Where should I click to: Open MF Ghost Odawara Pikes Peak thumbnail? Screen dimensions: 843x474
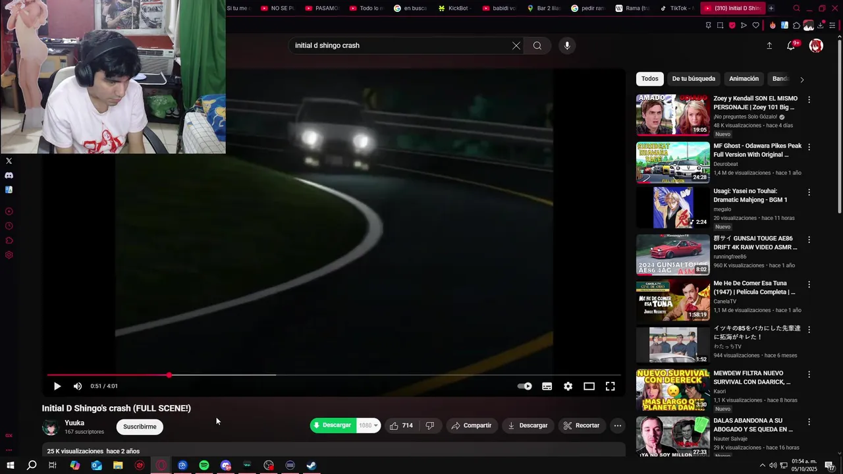click(673, 162)
